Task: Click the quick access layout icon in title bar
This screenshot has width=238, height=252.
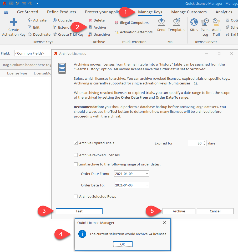Action: point(11,3)
